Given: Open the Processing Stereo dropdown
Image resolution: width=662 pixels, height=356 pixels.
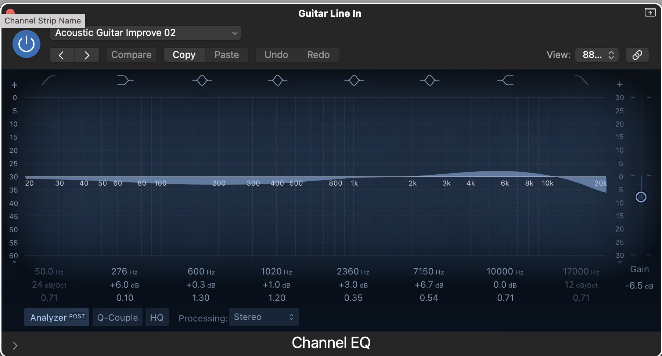Looking at the screenshot, I should click(x=264, y=317).
